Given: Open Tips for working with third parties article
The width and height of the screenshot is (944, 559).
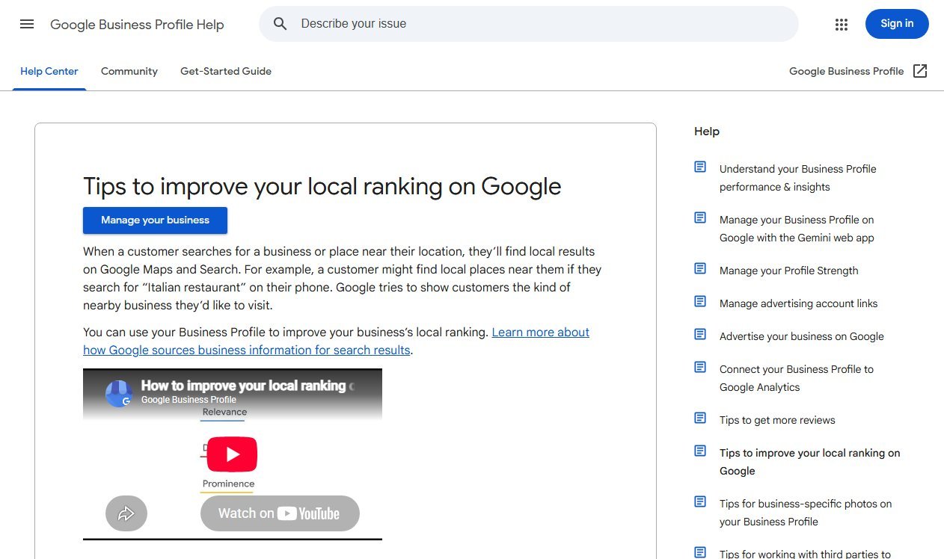Looking at the screenshot, I should point(805,554).
